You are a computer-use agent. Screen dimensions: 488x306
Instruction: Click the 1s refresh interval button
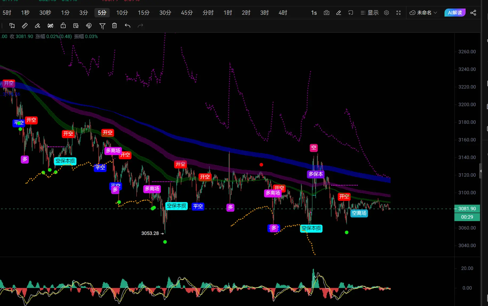click(x=314, y=13)
